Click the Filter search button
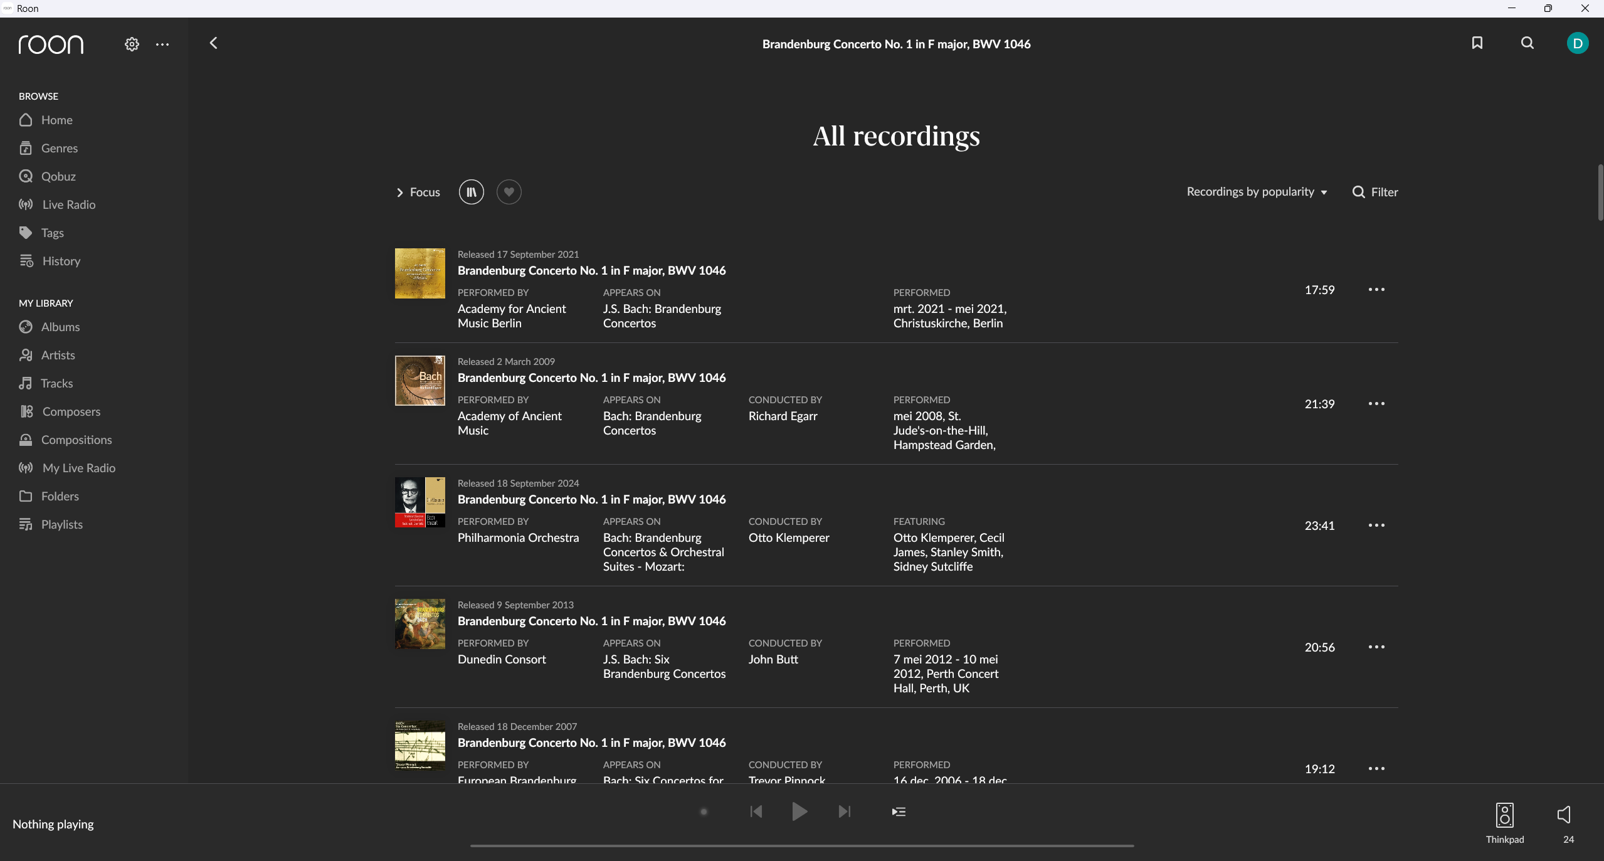 pyautogui.click(x=1375, y=192)
